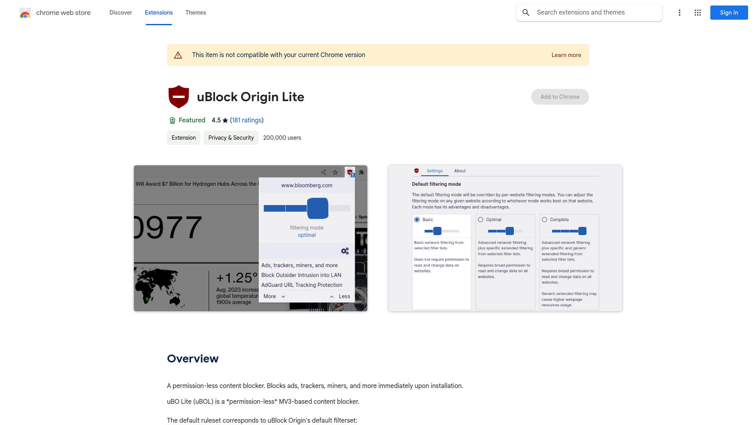The width and height of the screenshot is (756, 425).
Task: Click the 'permission-less content blocker' description line
Action: (315, 386)
